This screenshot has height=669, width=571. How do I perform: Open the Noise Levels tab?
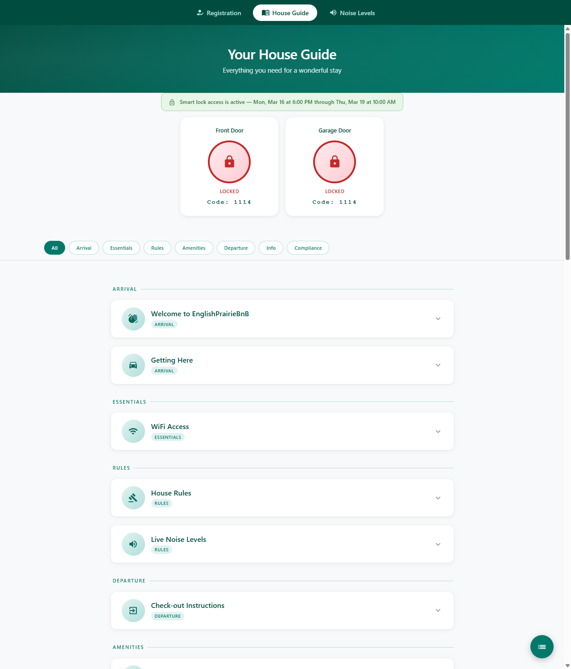pyautogui.click(x=352, y=12)
